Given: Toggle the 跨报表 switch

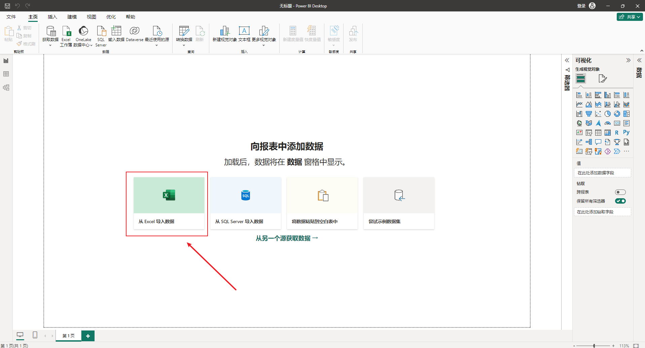Looking at the screenshot, I should point(620,192).
